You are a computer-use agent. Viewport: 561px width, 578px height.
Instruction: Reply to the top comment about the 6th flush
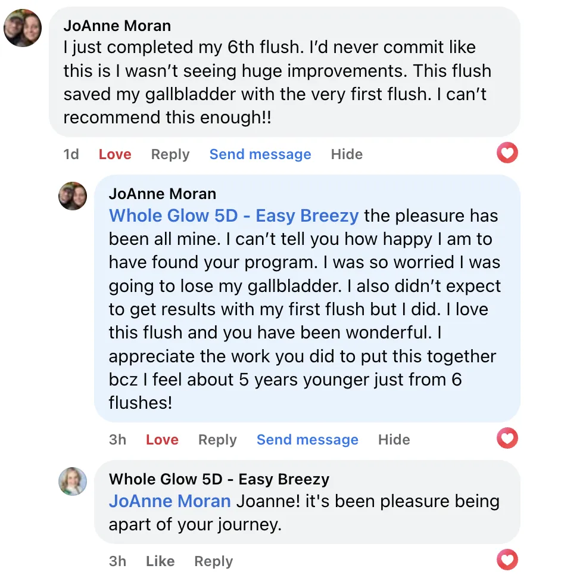click(170, 154)
